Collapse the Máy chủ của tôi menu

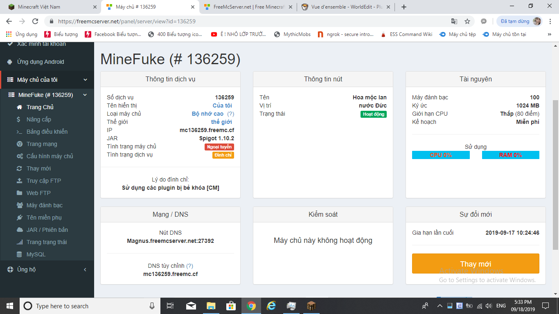tap(47, 80)
